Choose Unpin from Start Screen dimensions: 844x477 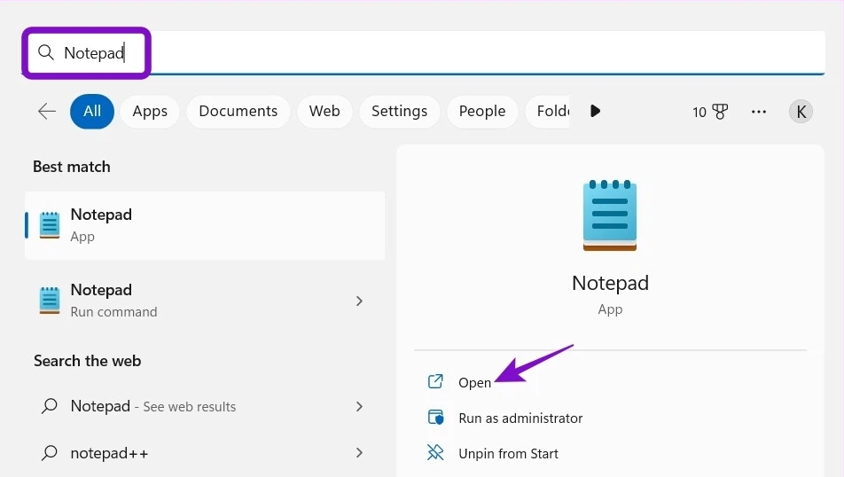(x=508, y=454)
